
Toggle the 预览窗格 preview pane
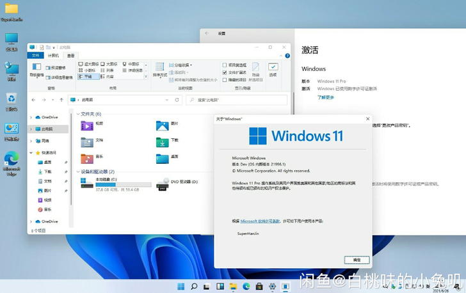56,68
